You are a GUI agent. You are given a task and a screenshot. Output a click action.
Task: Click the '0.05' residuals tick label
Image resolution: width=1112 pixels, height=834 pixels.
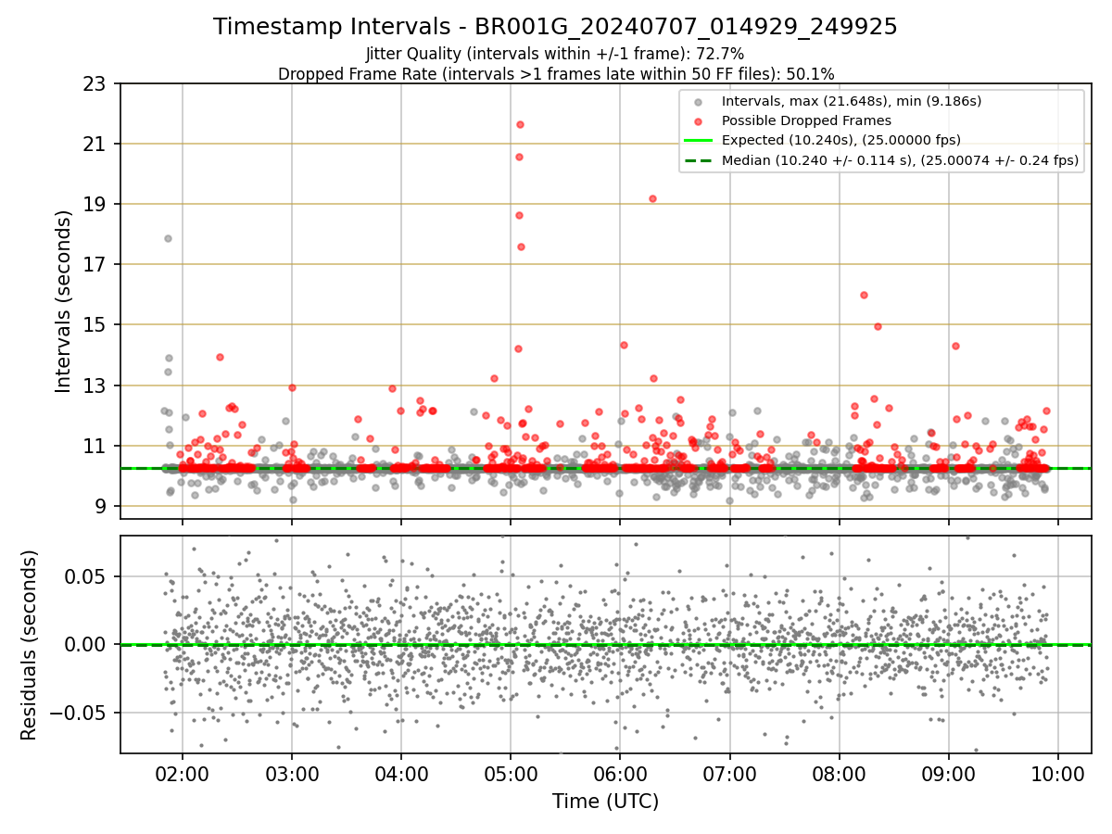point(88,576)
